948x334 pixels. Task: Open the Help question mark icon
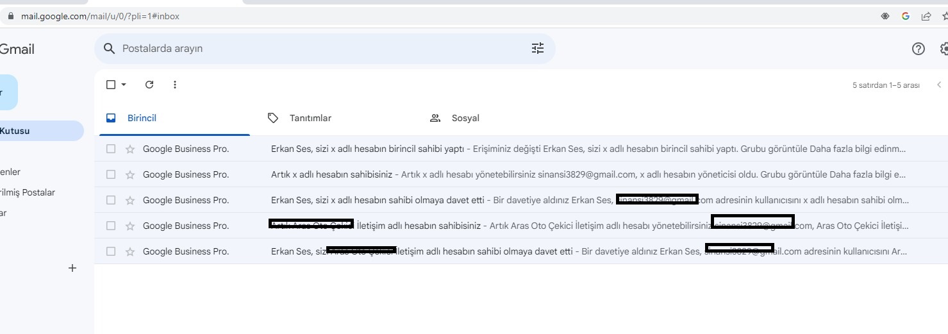pos(918,49)
